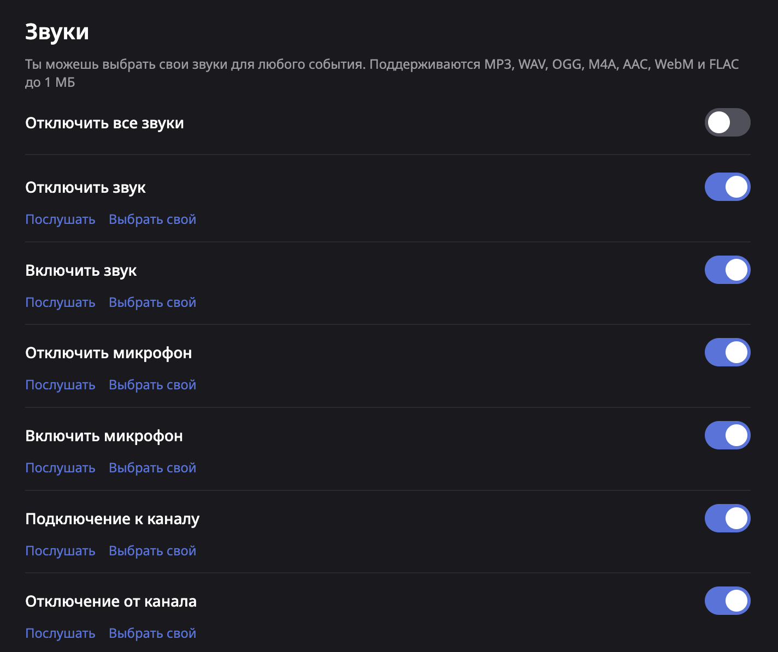Preview the 'Включить микрофон' sound with 'Послушать'
778x652 pixels.
[x=60, y=468]
